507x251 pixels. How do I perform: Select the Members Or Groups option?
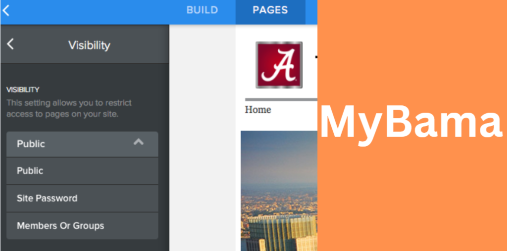(82, 225)
